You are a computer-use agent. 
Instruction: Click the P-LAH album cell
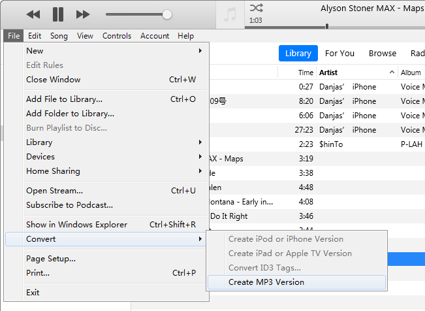pos(411,144)
